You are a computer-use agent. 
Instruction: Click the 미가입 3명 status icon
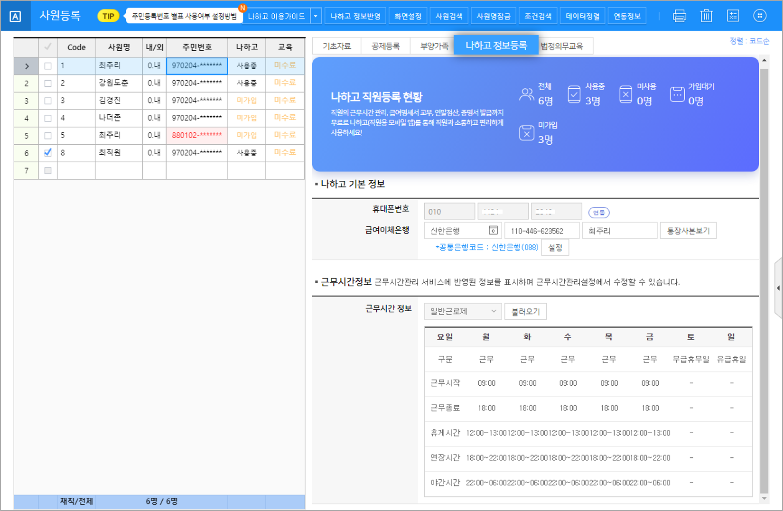527,133
